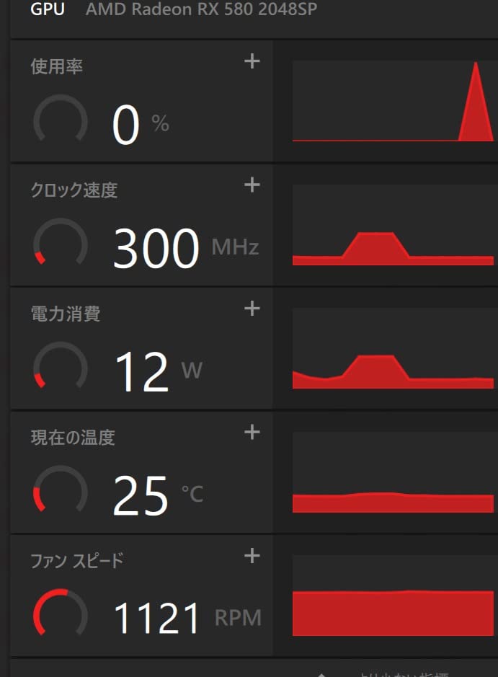Expand 電力消費 metric with its plus icon
Screen dimensions: 498x677
pyautogui.click(x=252, y=309)
